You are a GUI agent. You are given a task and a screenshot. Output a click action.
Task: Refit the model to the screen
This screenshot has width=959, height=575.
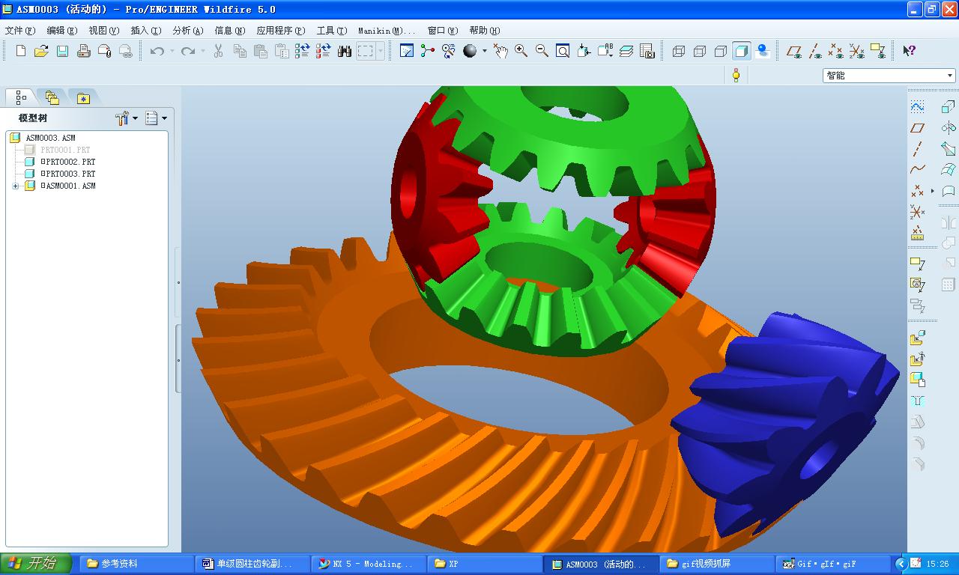[563, 51]
